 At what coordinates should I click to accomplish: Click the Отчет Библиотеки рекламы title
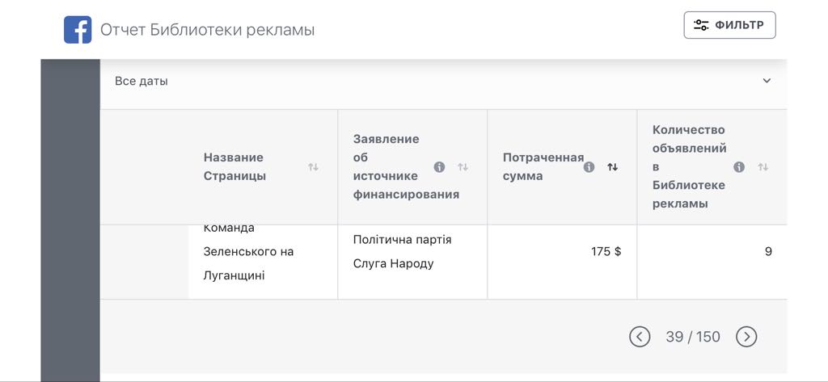[208, 30]
